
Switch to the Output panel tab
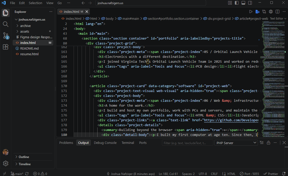pyautogui.click(x=83, y=143)
